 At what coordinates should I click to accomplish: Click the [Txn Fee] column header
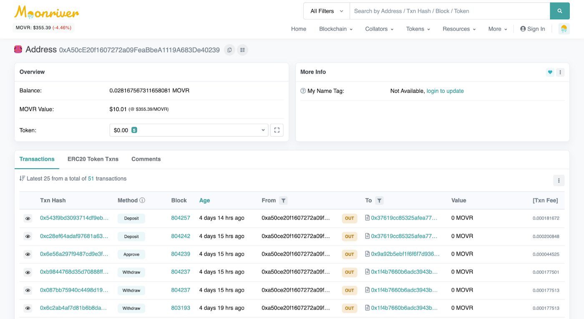coord(545,200)
